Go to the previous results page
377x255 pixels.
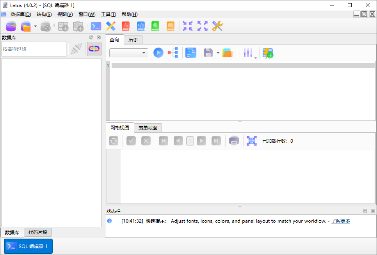[178, 141]
